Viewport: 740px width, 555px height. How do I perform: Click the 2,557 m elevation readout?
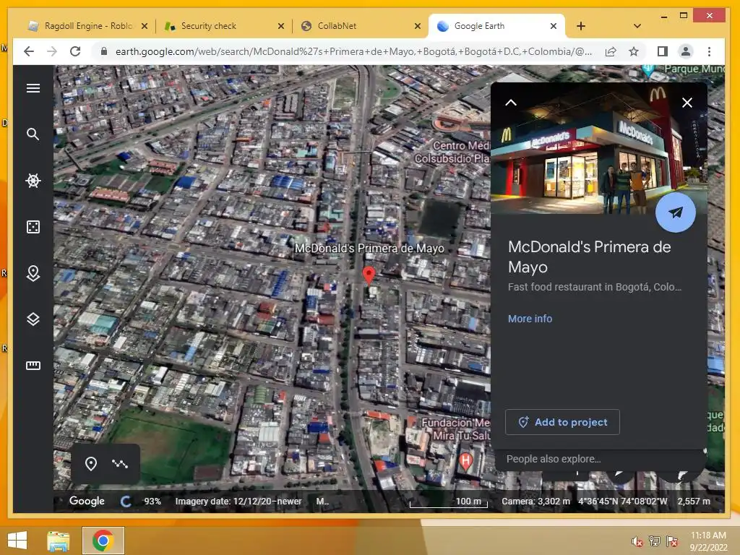tap(694, 502)
